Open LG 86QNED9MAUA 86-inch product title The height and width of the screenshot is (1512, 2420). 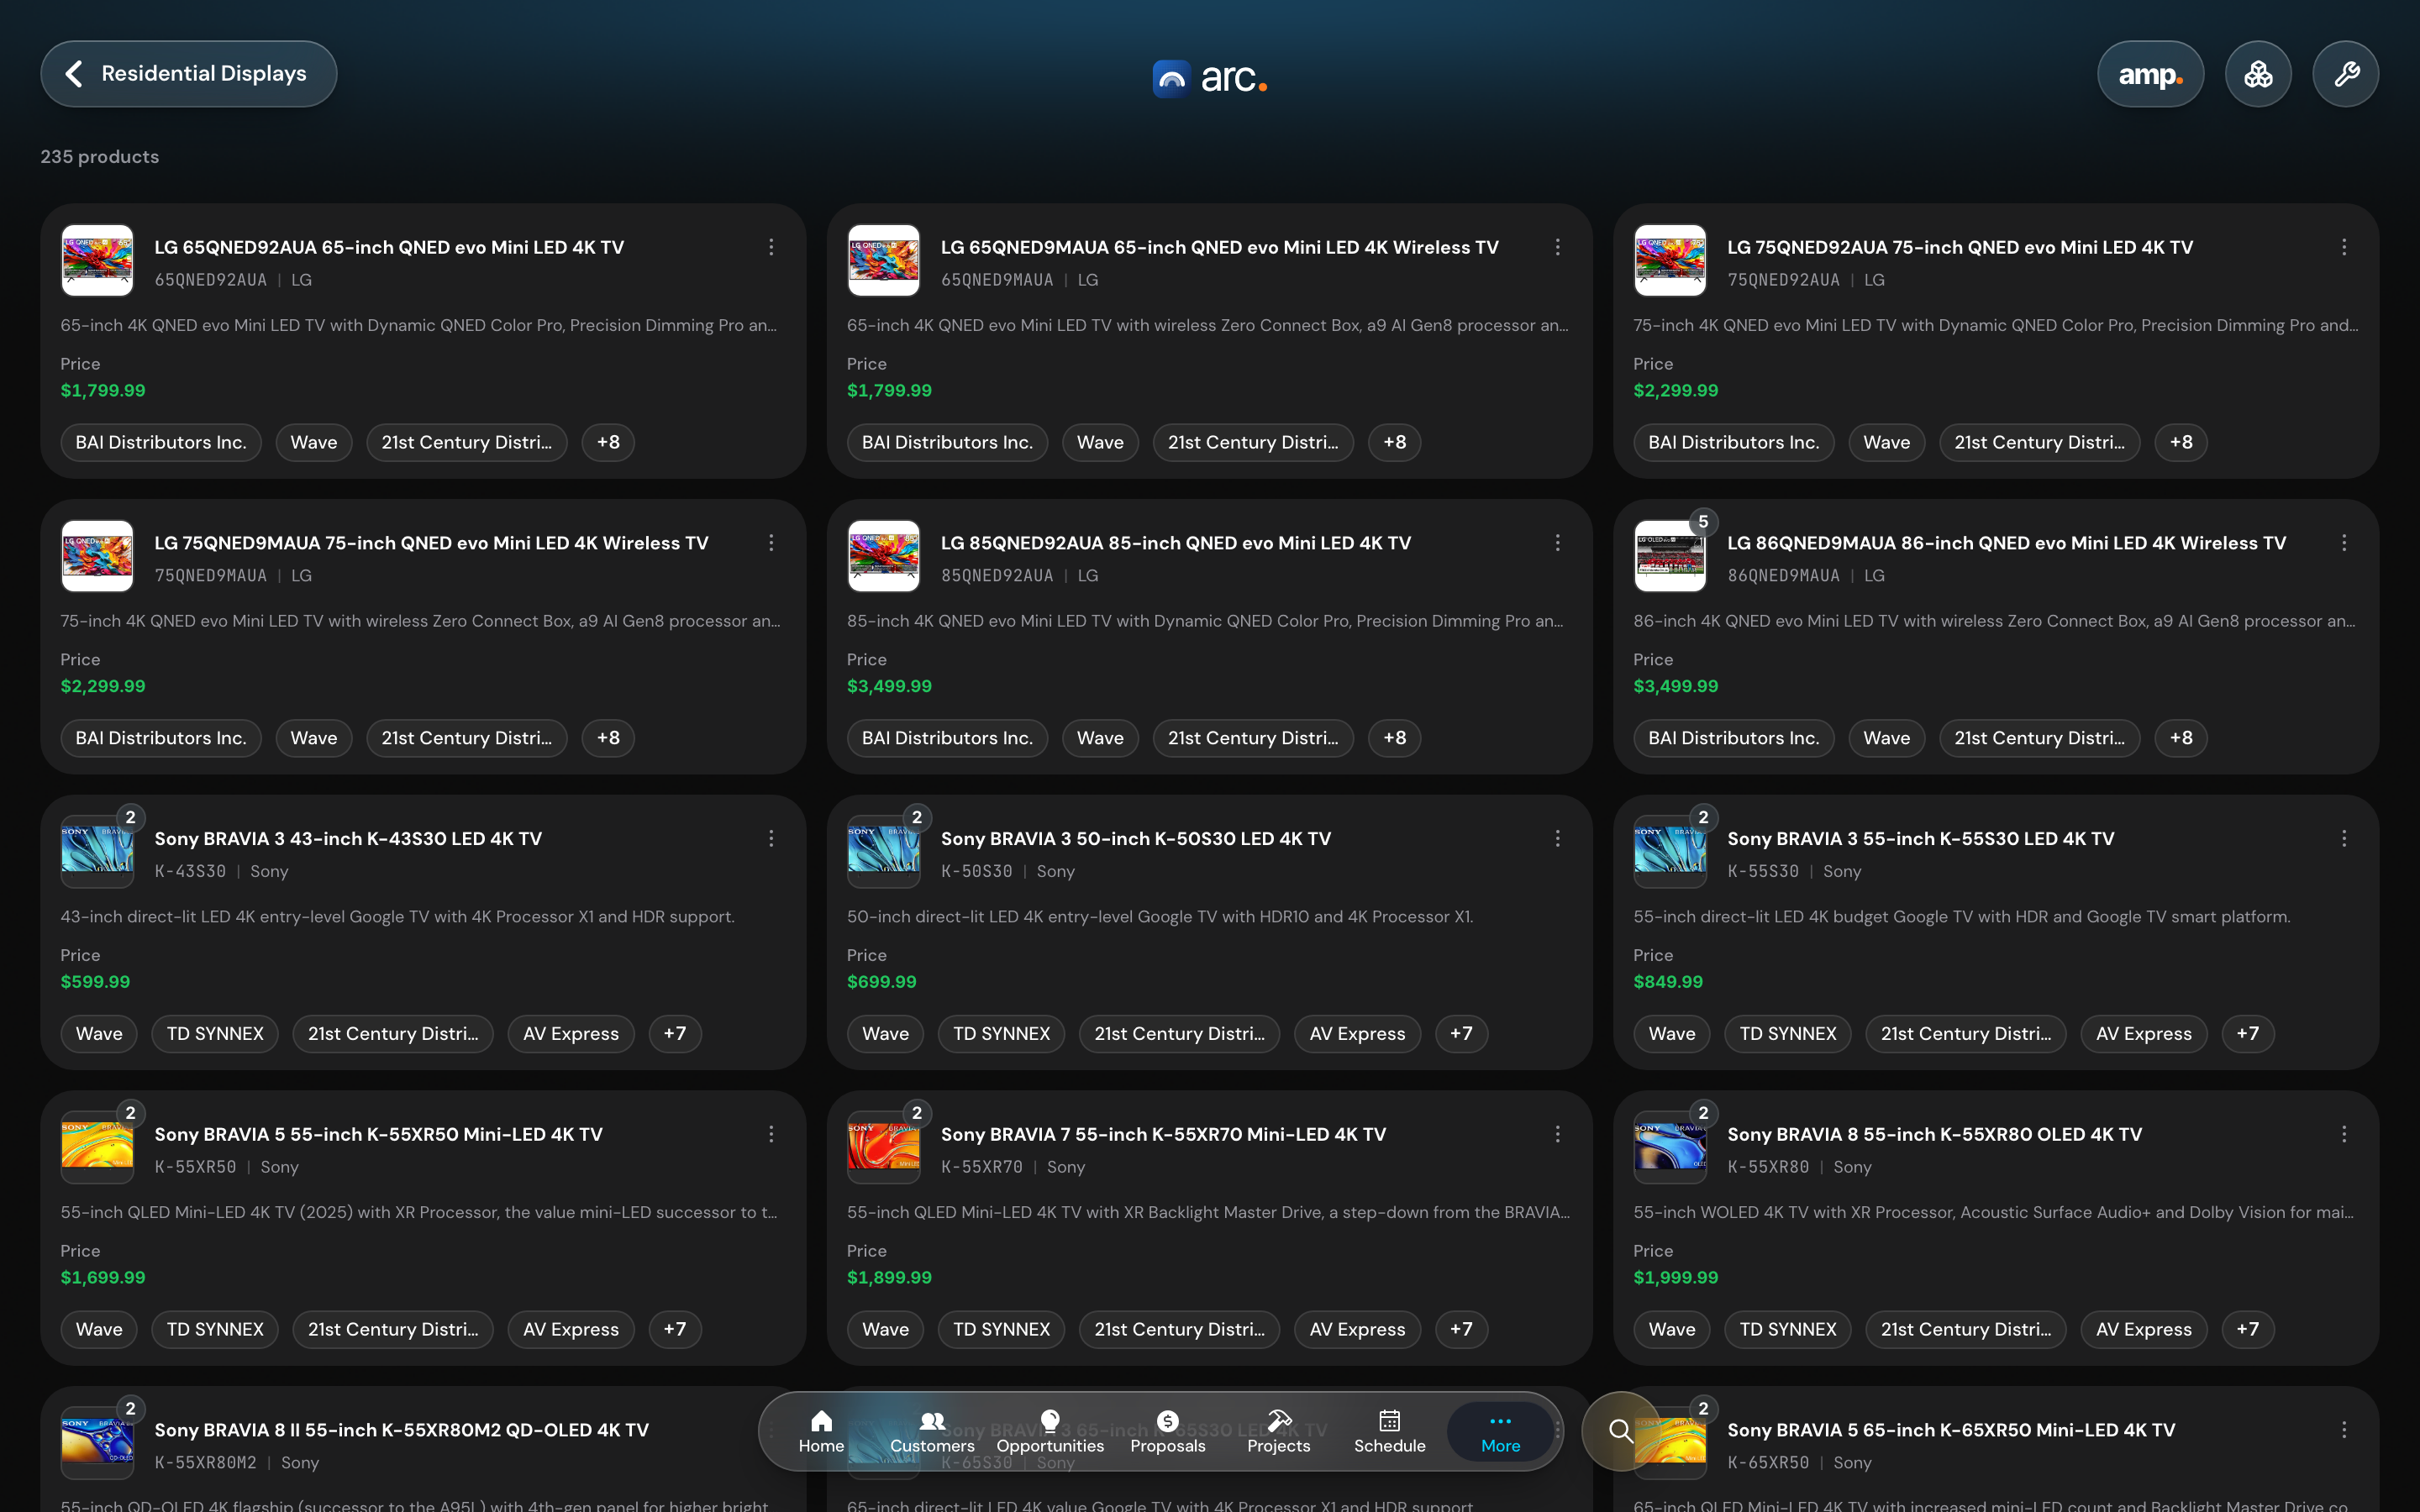[2006, 543]
